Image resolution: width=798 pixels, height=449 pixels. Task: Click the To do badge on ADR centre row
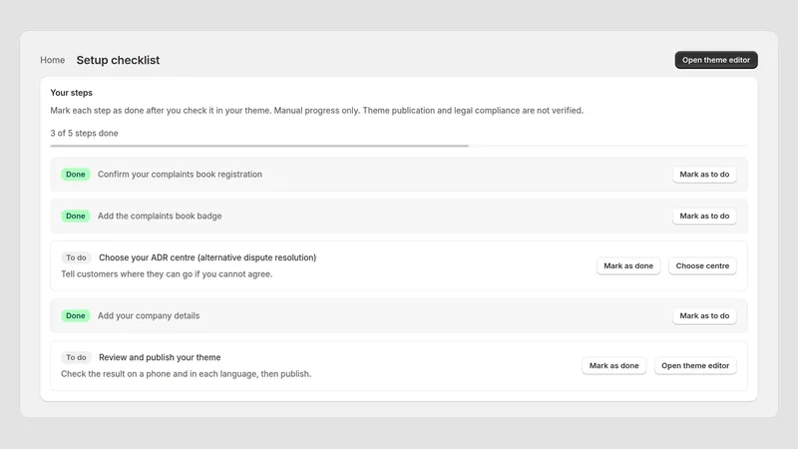(77, 257)
